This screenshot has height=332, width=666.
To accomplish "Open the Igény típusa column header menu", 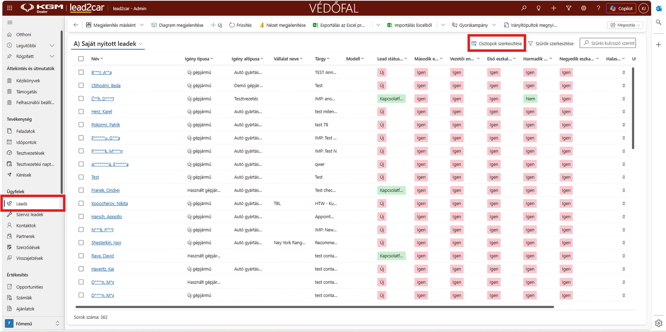I will (199, 59).
